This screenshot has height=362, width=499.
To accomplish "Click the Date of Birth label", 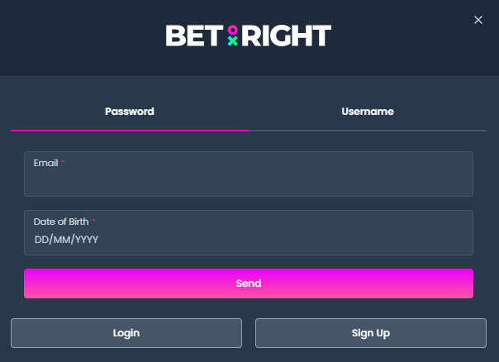I will click(61, 221).
